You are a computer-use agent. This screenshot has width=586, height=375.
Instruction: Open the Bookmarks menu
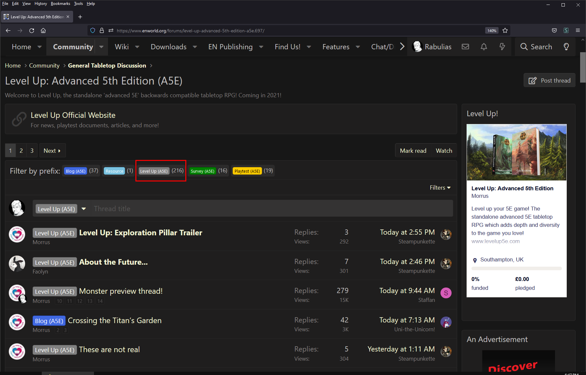coord(60,4)
